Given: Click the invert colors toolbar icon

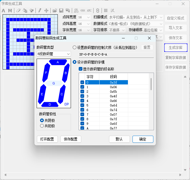Looking at the screenshot, I should pyautogui.click(x=32, y=11).
